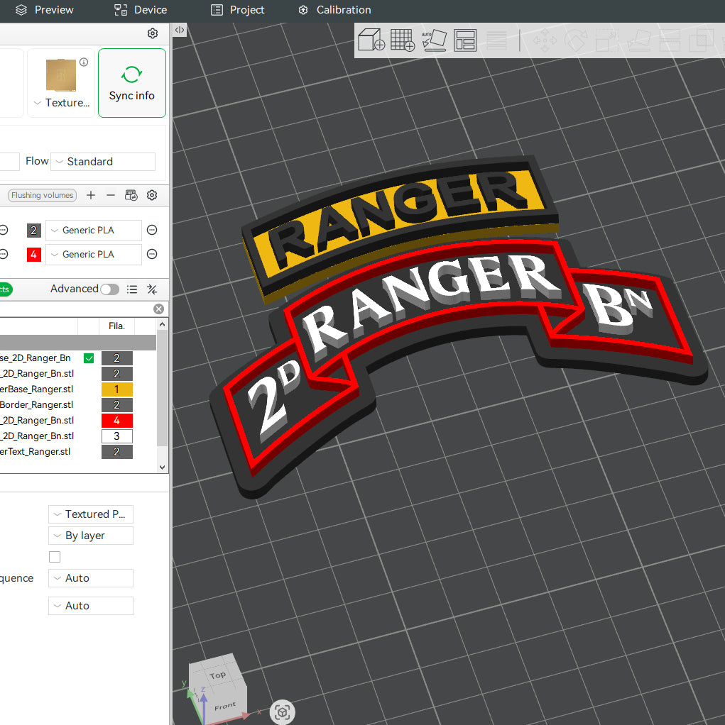Expand the 'By layer' dropdown
The width and height of the screenshot is (725, 725).
[90, 536]
